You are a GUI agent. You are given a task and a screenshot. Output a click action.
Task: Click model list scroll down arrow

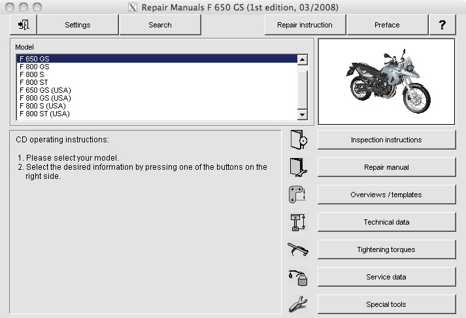[x=302, y=114]
